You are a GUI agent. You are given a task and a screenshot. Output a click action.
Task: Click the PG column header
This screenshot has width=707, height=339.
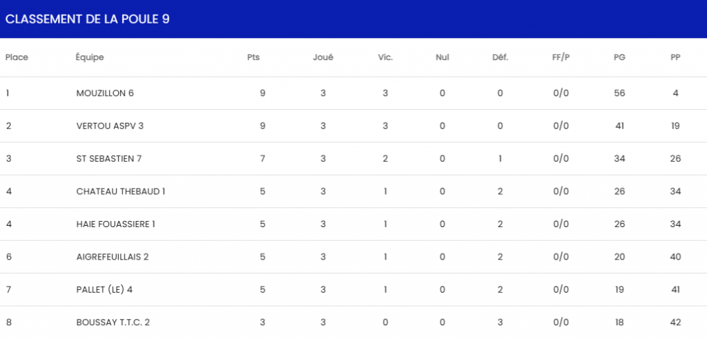[619, 57]
